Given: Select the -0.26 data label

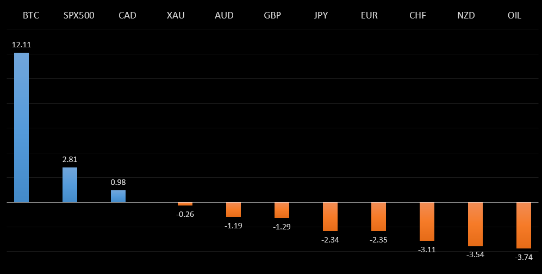Looking at the screenshot, I should point(185,214).
